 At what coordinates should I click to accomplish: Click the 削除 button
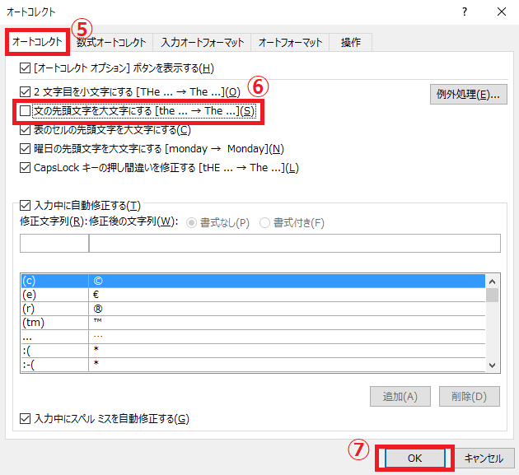click(x=470, y=396)
